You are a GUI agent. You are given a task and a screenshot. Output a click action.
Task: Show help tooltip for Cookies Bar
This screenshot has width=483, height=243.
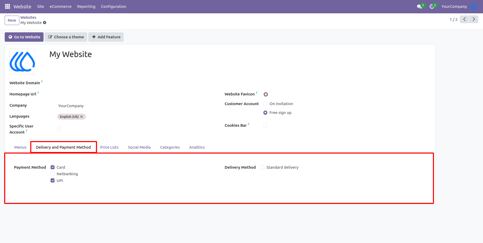tap(249, 124)
